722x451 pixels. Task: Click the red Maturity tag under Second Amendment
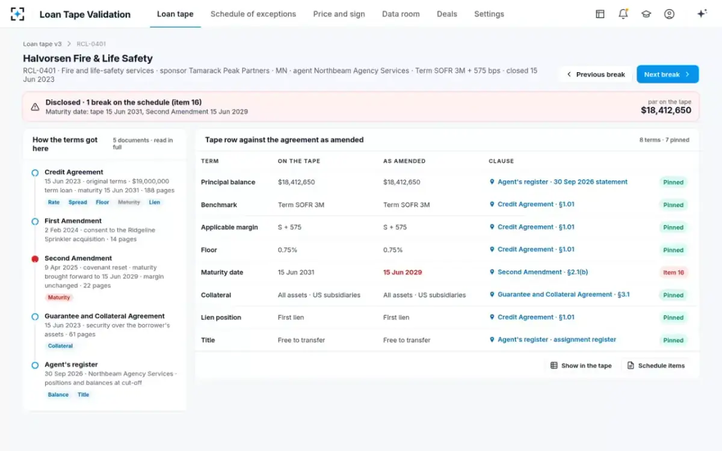pyautogui.click(x=59, y=298)
